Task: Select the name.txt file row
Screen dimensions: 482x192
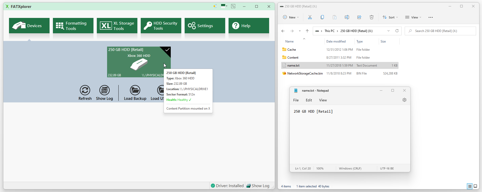Action: 340,66
